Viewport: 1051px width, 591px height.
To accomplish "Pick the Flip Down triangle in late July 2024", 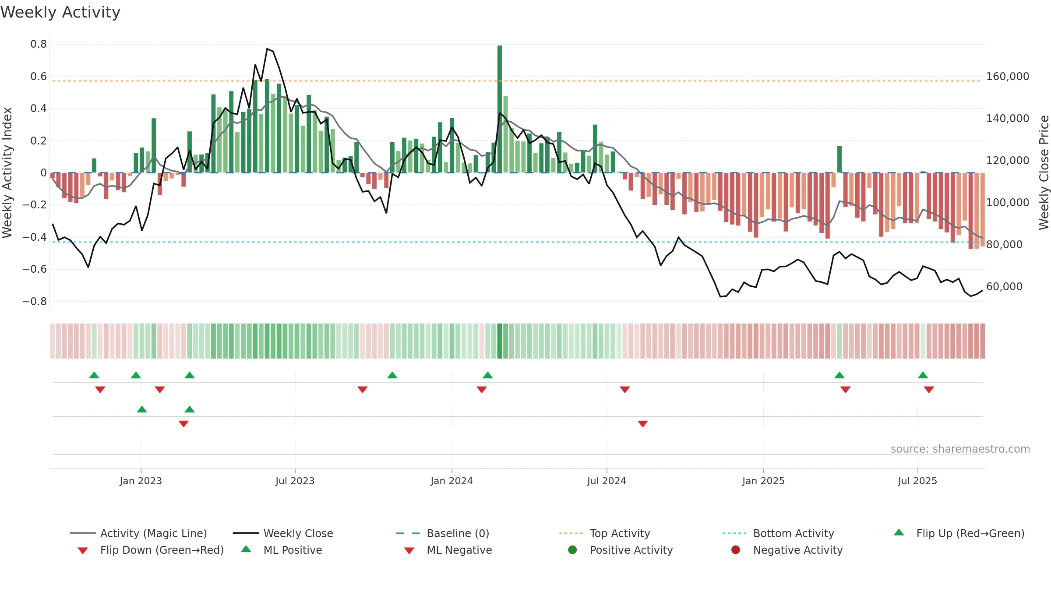I will tap(625, 390).
